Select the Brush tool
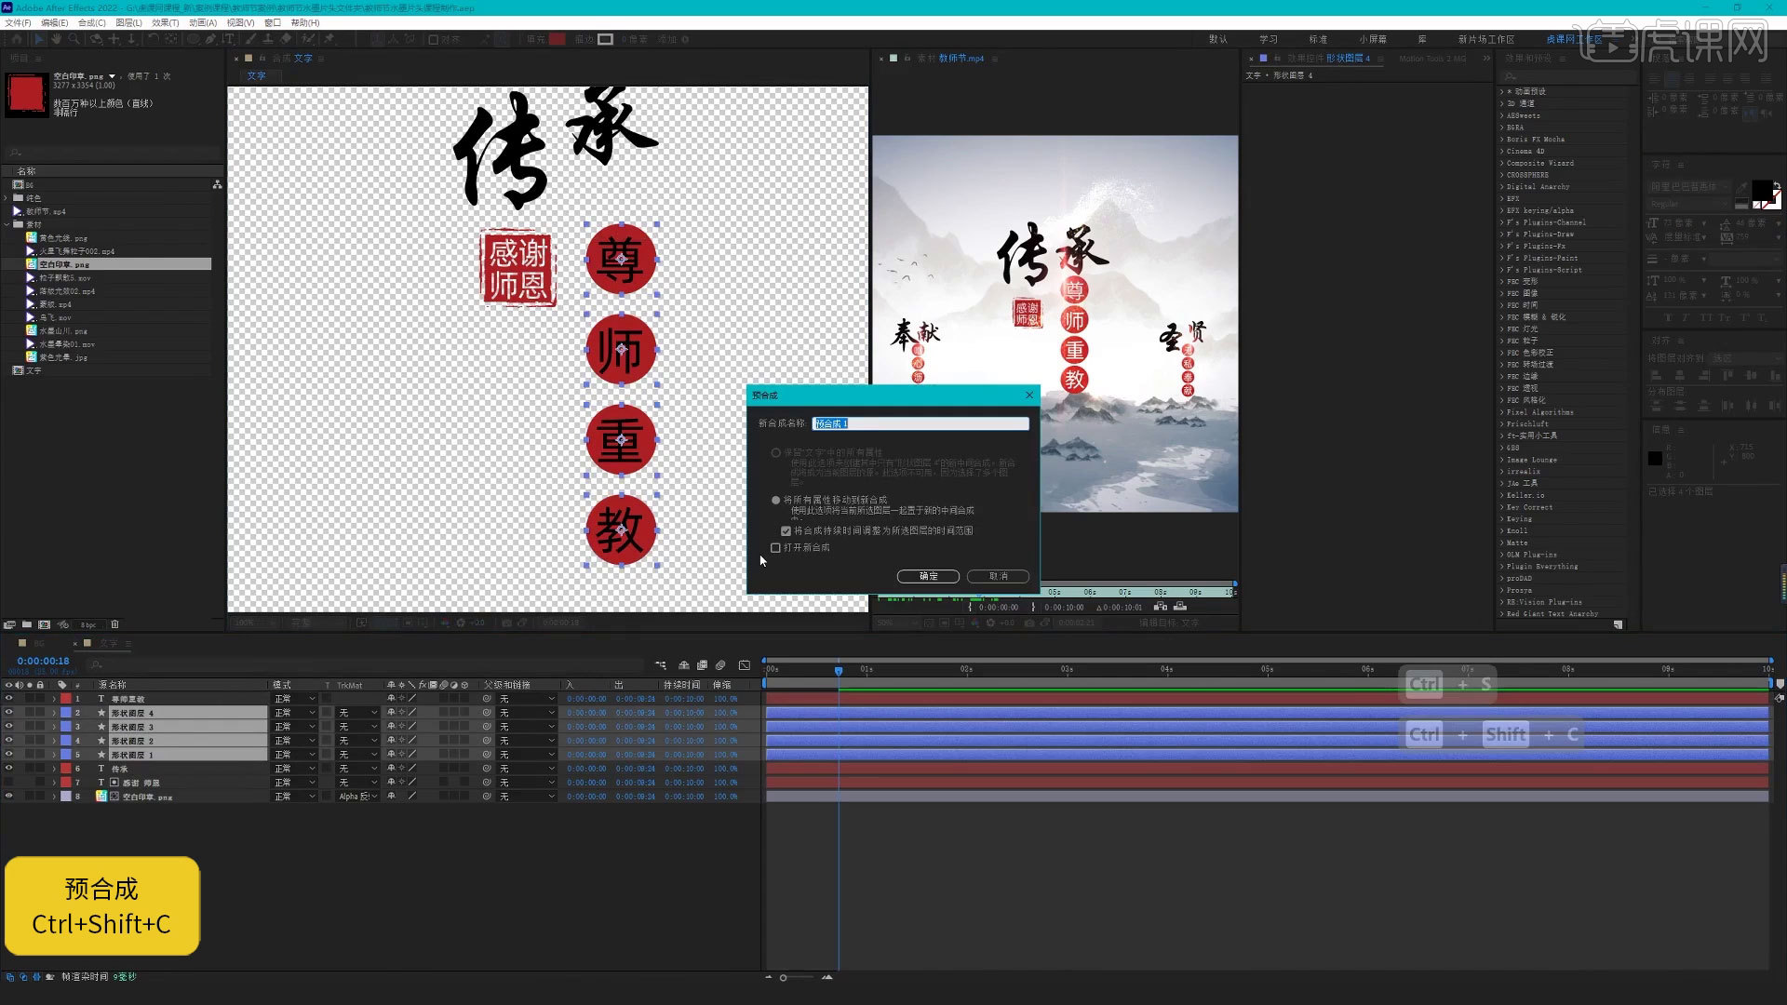Image resolution: width=1787 pixels, height=1005 pixels. (x=250, y=39)
